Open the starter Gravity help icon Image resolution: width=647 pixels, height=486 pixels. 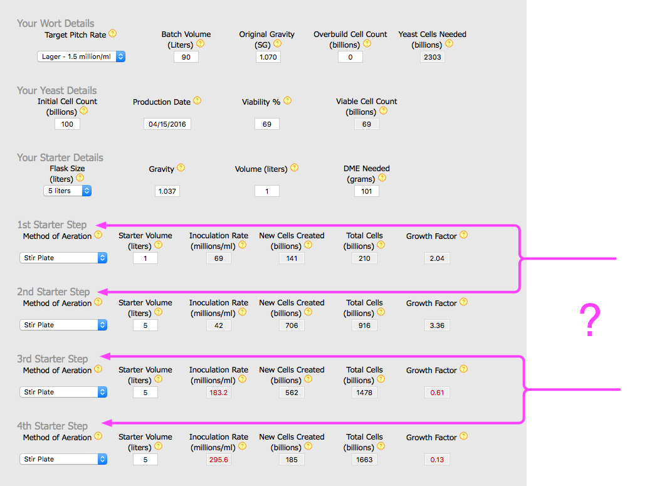pos(181,168)
